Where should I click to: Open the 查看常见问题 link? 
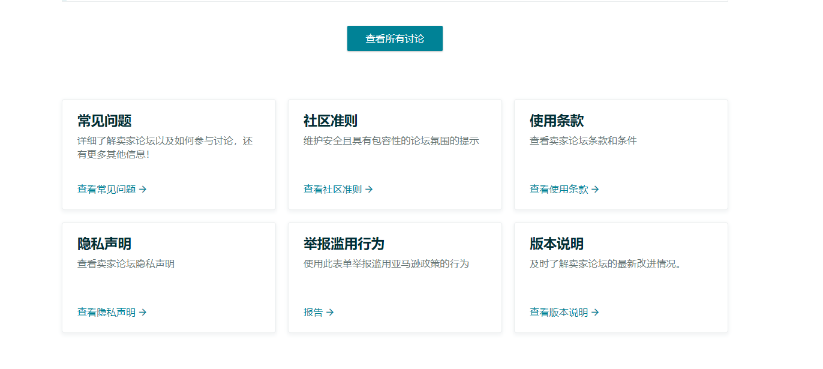pos(112,189)
